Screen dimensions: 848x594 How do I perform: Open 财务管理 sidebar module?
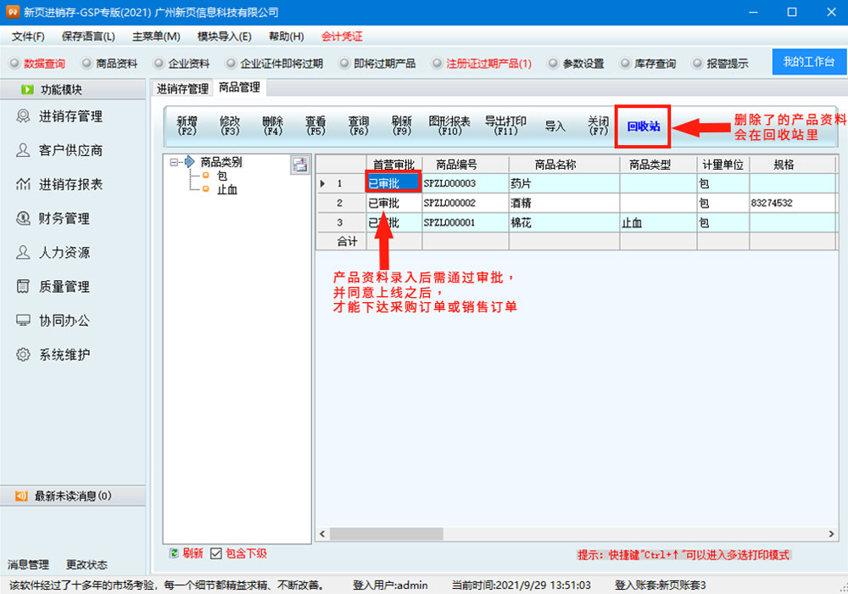coord(64,218)
